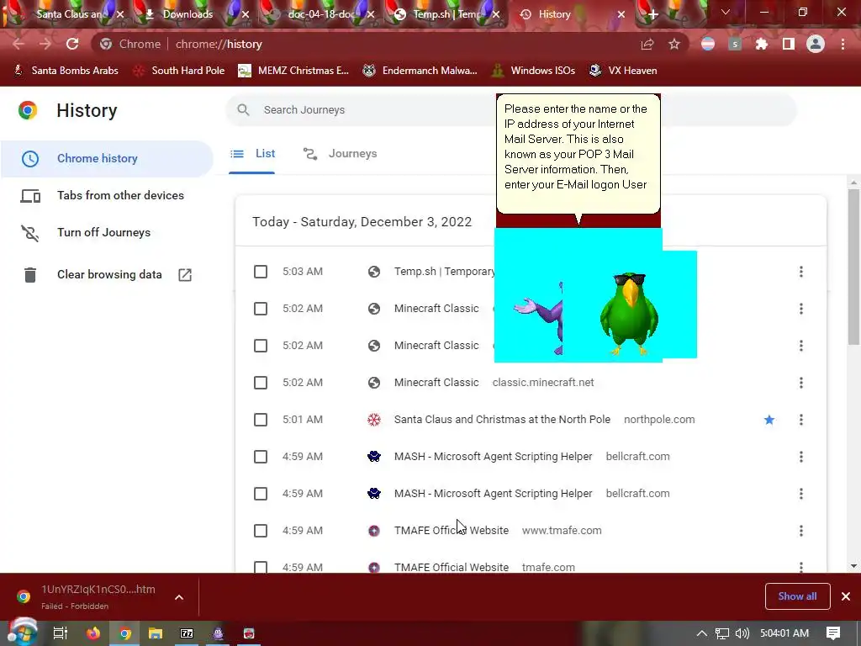Screen dimensions: 861x646
Task: Click the Search Journeys field
Action: (x=510, y=110)
